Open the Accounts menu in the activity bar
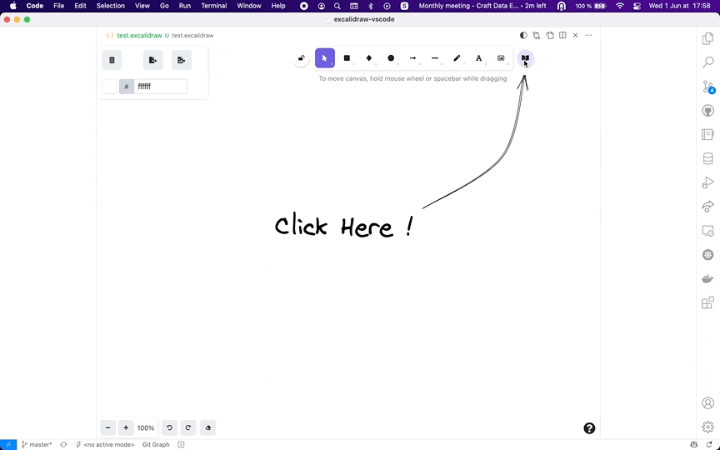This screenshot has height=450, width=720. pos(708,403)
